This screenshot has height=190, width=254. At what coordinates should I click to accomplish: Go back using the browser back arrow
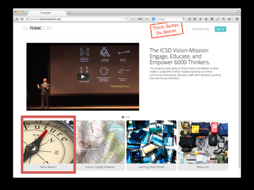coord(17,19)
